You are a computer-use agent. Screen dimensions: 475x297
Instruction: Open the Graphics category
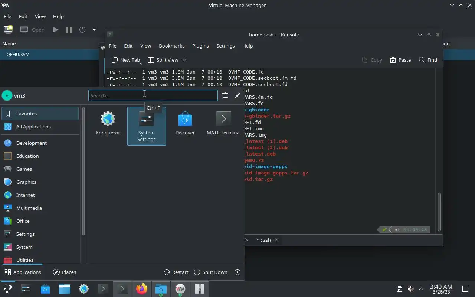click(x=40, y=182)
